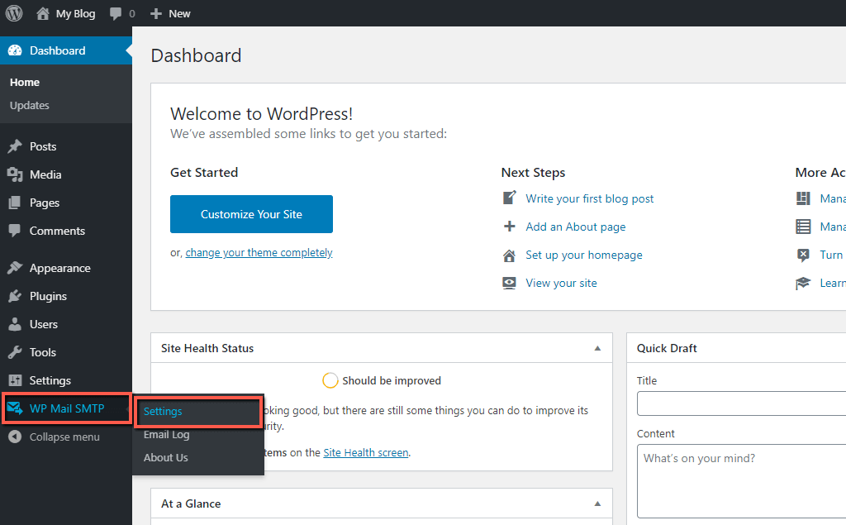
Task: Click Collapse menu
Action: tap(66, 437)
